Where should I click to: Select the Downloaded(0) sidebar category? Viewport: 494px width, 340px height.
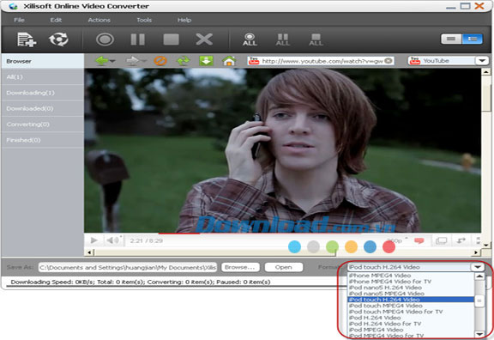pos(43,108)
